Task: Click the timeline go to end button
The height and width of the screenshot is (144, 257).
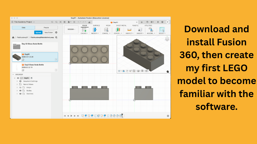Action: pos(78,116)
